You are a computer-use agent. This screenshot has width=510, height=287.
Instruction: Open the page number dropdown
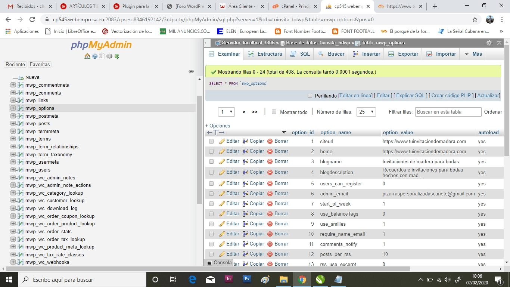point(226,112)
